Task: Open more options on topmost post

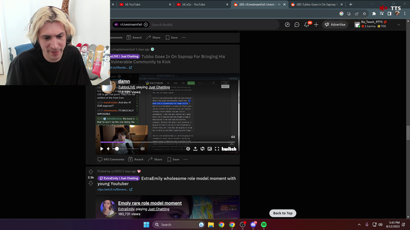Action: tap(184, 38)
